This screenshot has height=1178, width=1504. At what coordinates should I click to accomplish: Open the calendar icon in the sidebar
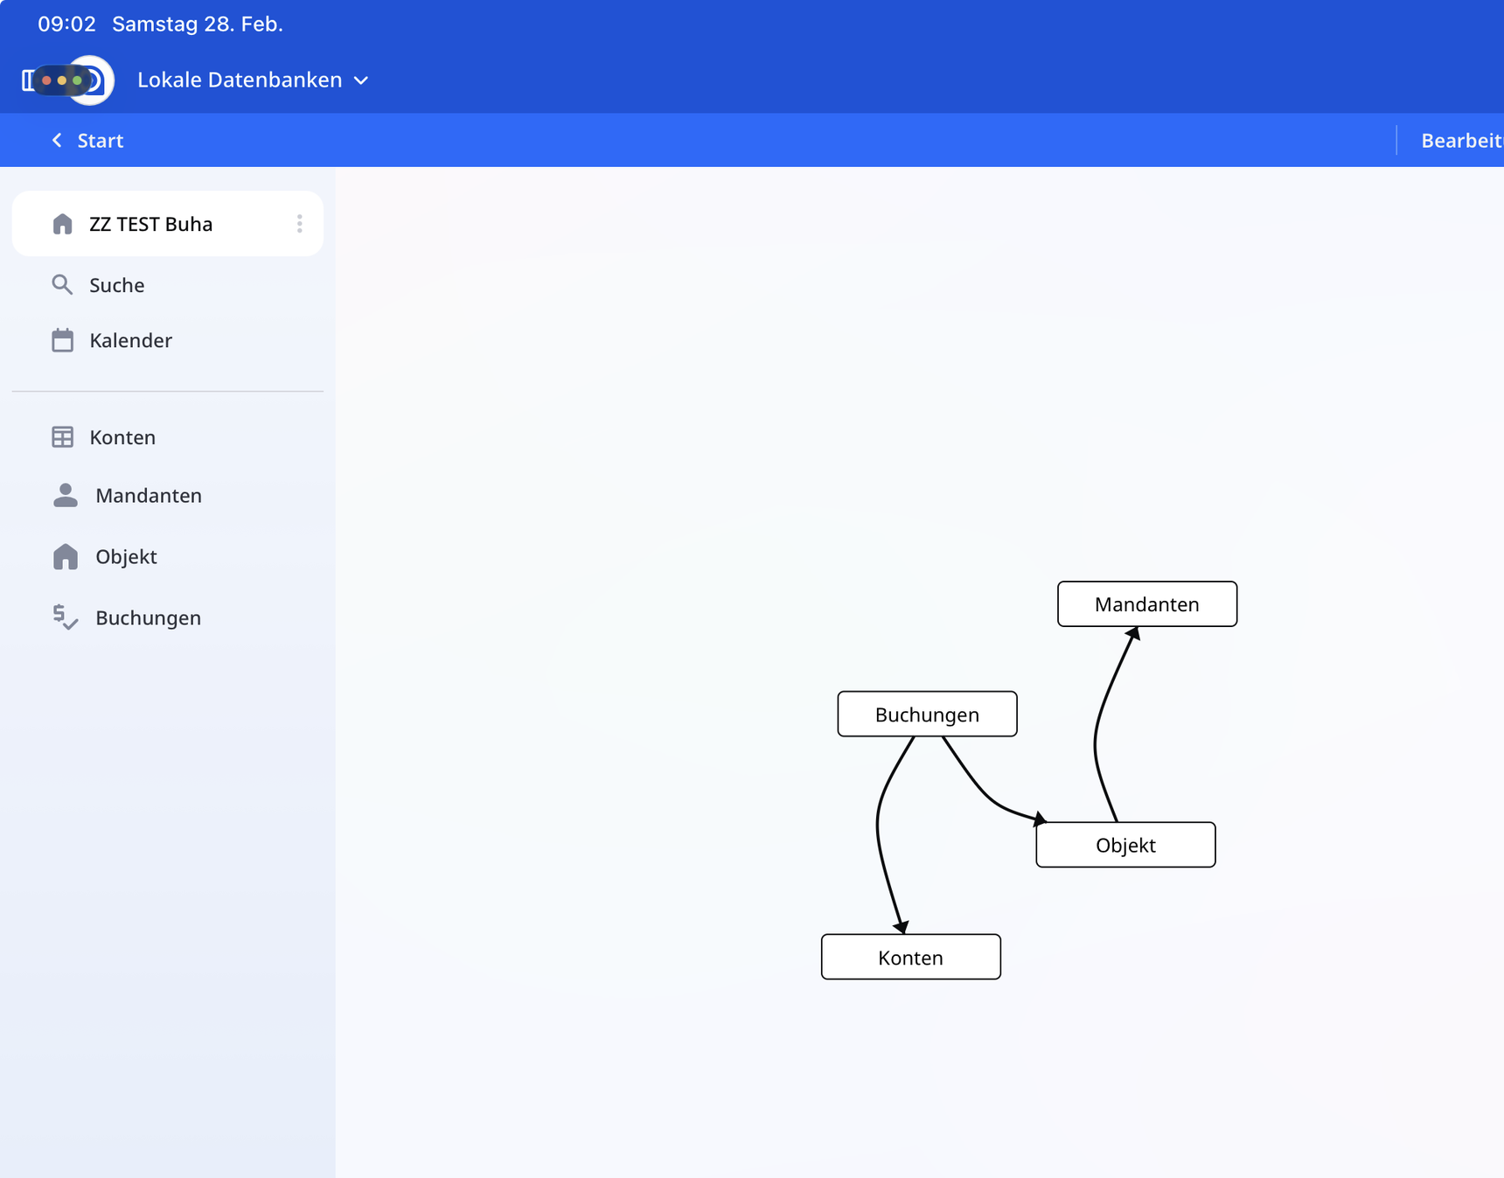(x=62, y=340)
